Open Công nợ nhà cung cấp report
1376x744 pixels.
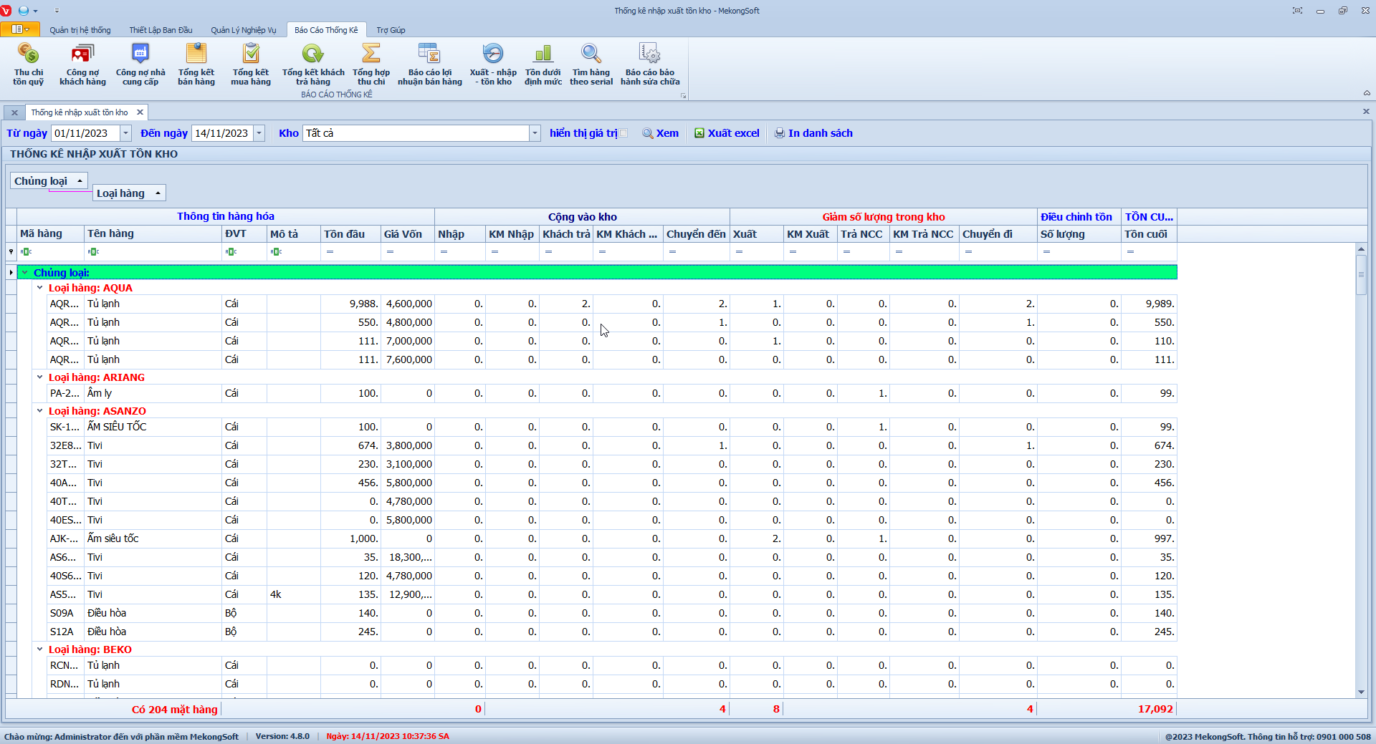140,64
